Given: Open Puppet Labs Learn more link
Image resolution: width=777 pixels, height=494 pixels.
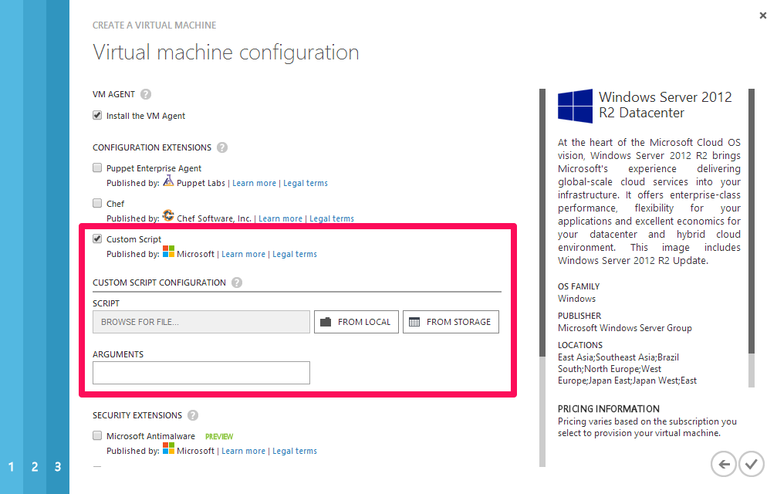Looking at the screenshot, I should (x=254, y=184).
